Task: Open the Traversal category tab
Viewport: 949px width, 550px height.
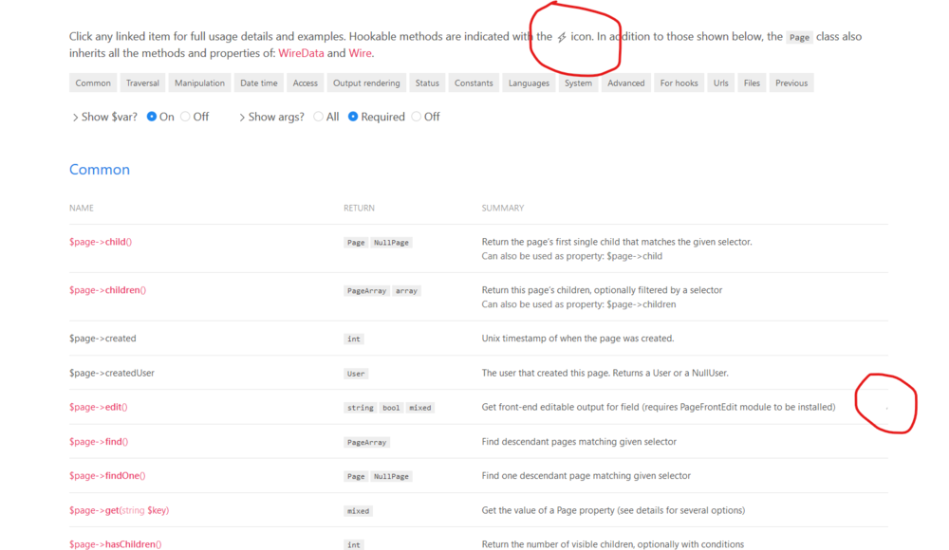Action: 142,83
